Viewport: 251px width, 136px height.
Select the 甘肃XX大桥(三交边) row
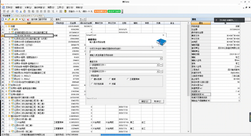click(29, 45)
